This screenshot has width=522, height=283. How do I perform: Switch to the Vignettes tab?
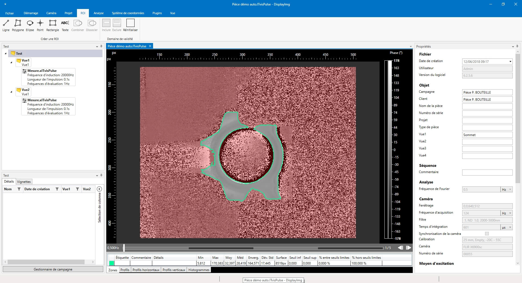point(24,182)
